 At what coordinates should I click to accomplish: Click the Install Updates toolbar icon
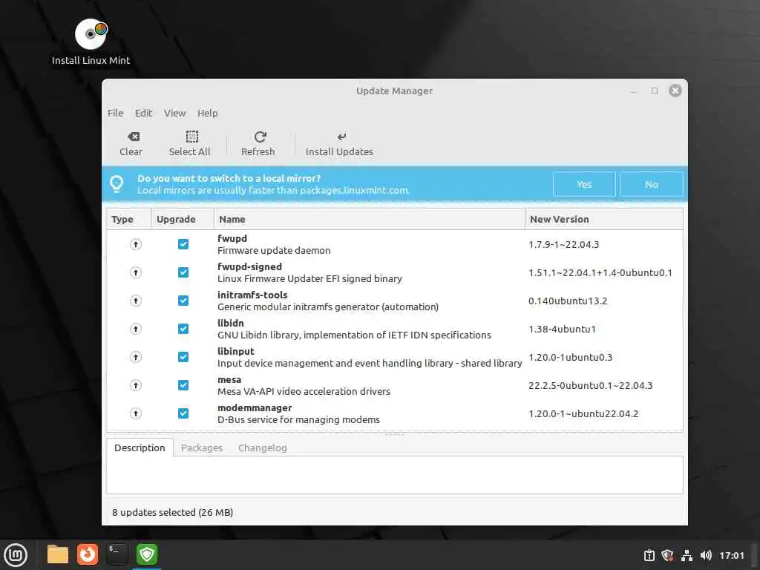(341, 137)
